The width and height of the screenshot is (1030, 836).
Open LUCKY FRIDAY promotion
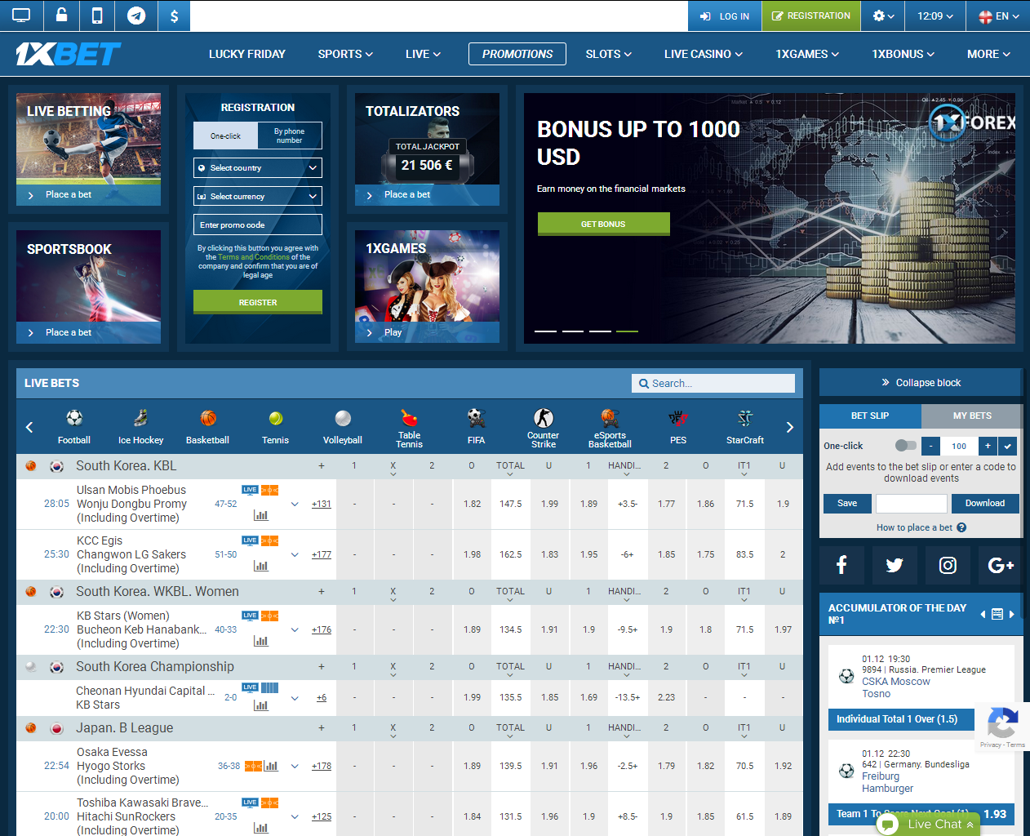click(247, 54)
